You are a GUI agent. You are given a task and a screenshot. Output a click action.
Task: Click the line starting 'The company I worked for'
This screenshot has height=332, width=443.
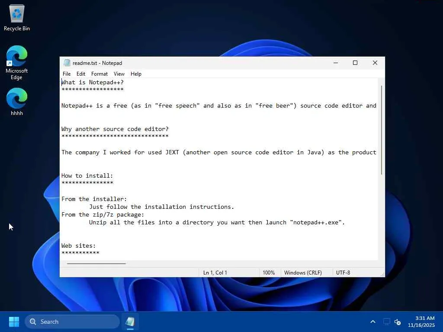pyautogui.click(x=218, y=153)
